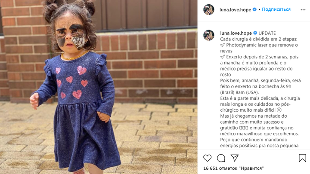Open comments via speech bubble icon
Viewport: 310px width, 174px height.
(x=221, y=158)
